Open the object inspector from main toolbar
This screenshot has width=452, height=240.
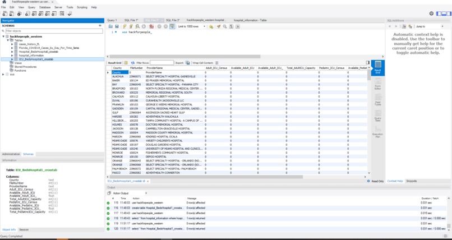pyautogui.click(x=19, y=13)
